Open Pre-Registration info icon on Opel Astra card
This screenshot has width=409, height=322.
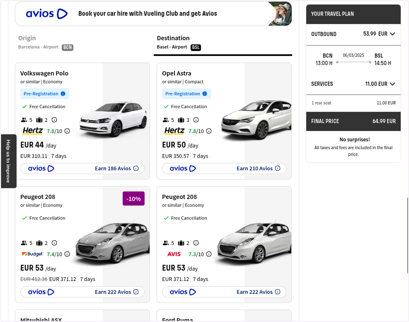coord(205,94)
